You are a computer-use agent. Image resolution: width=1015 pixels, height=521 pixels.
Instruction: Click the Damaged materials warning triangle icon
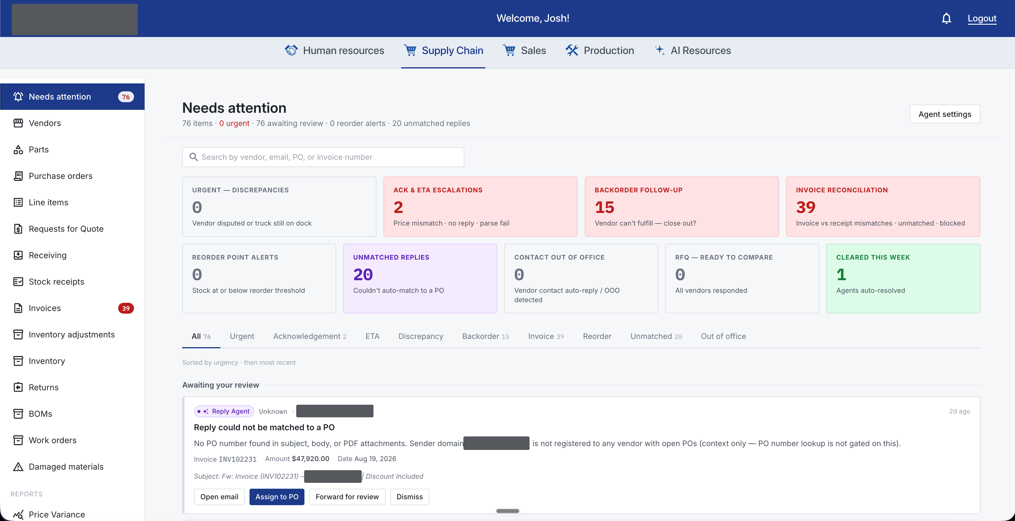(x=18, y=467)
